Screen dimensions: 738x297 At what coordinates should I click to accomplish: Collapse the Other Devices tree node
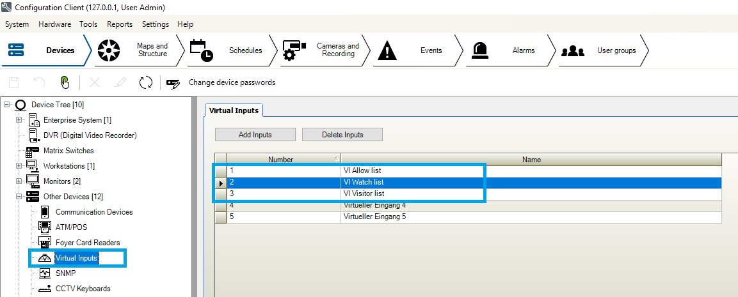[x=19, y=197]
